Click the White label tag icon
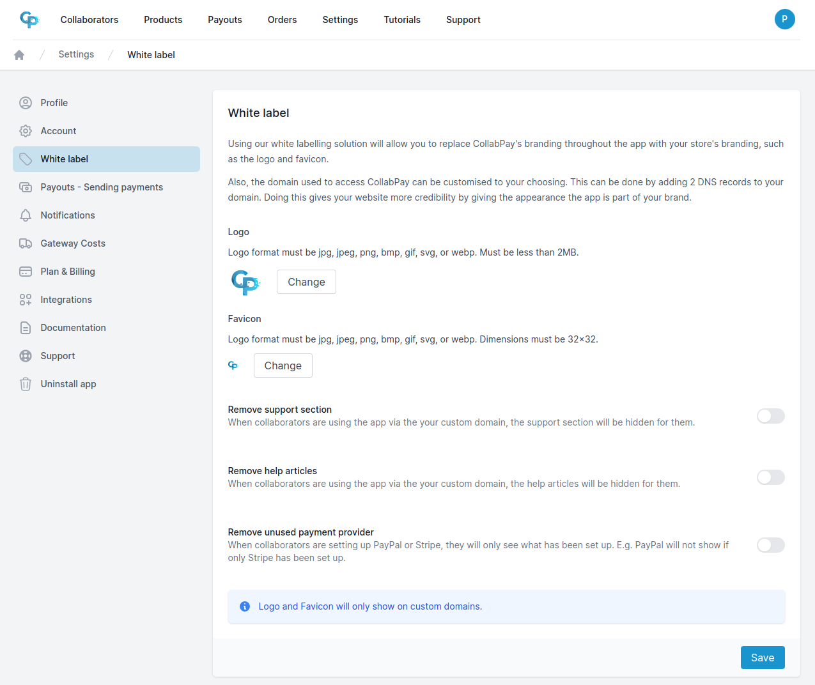 [x=26, y=159]
